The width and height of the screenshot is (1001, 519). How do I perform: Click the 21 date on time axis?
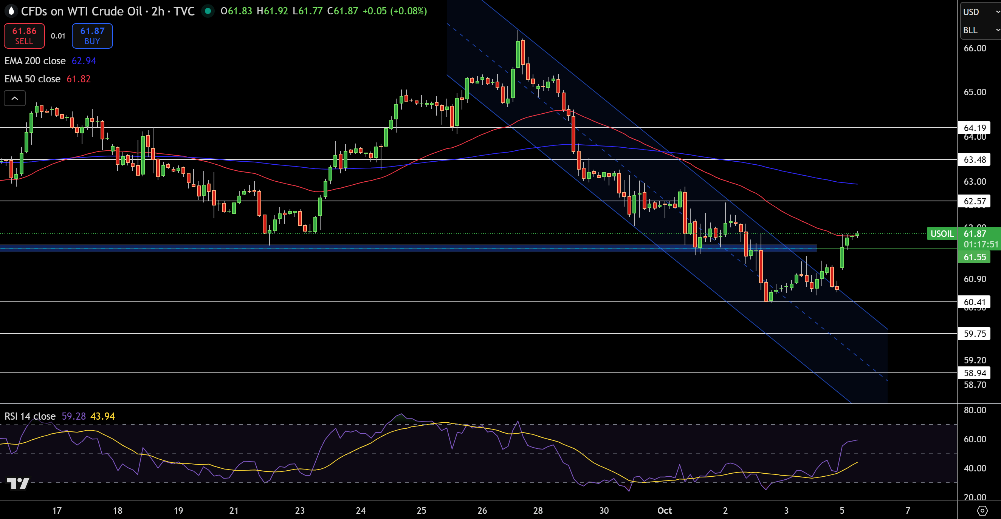click(x=234, y=510)
